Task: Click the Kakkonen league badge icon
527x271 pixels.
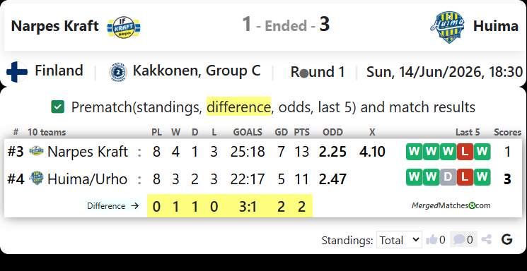Action: [118, 73]
